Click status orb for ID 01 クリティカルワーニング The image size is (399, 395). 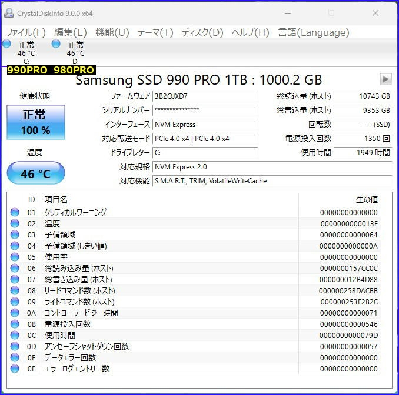click(x=15, y=212)
